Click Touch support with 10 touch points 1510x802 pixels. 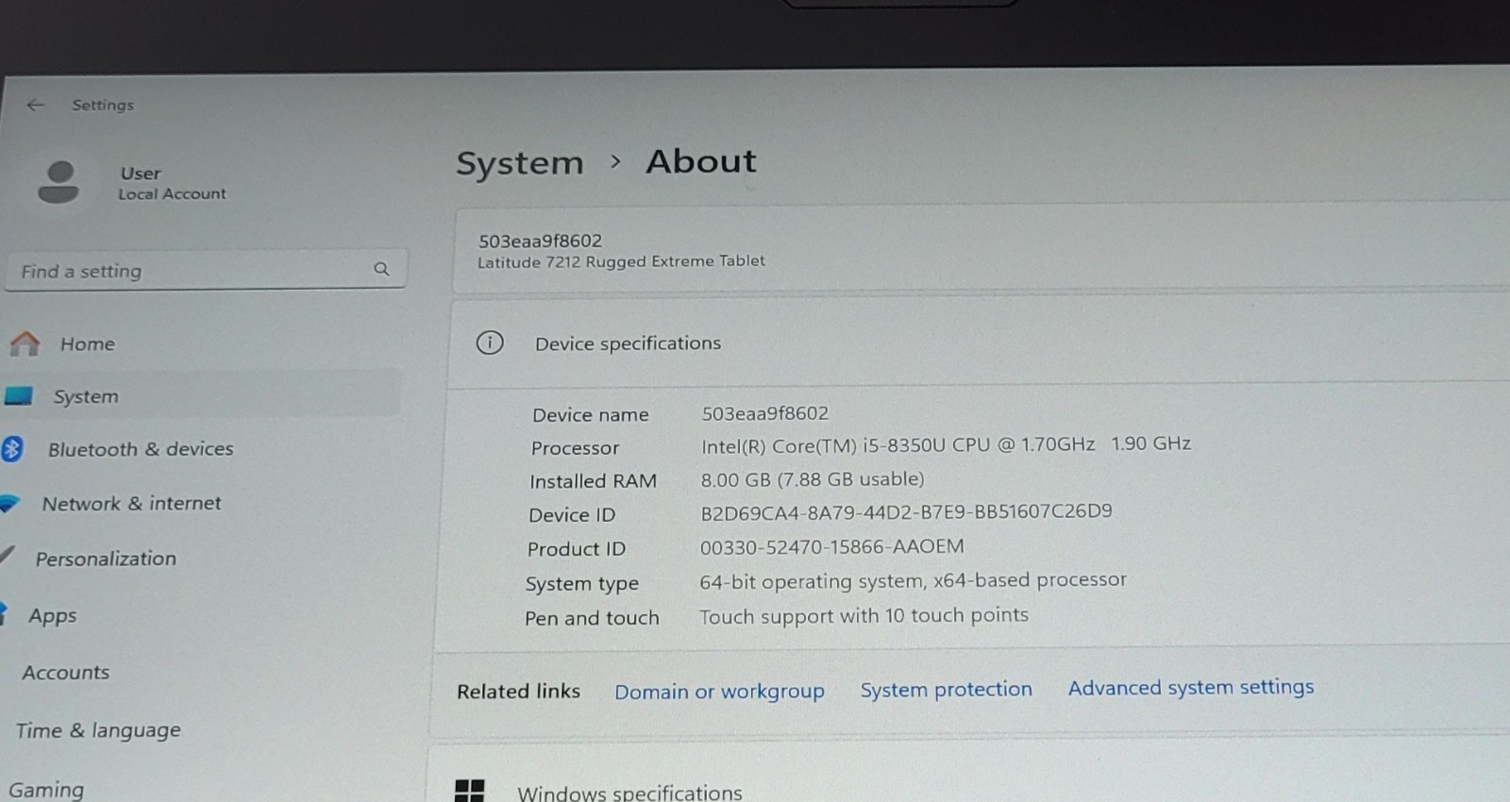(864, 615)
